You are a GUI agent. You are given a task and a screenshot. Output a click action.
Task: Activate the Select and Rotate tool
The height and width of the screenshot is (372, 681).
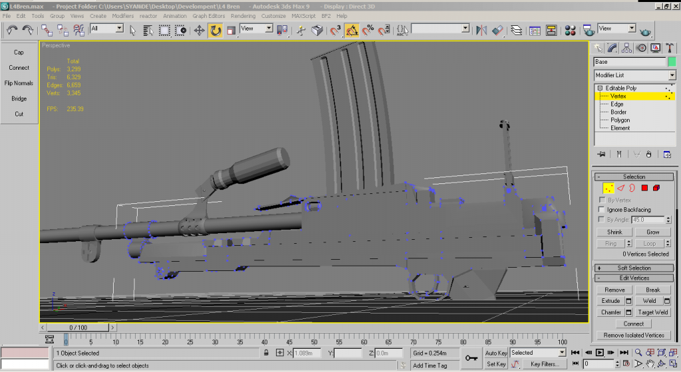[215, 30]
